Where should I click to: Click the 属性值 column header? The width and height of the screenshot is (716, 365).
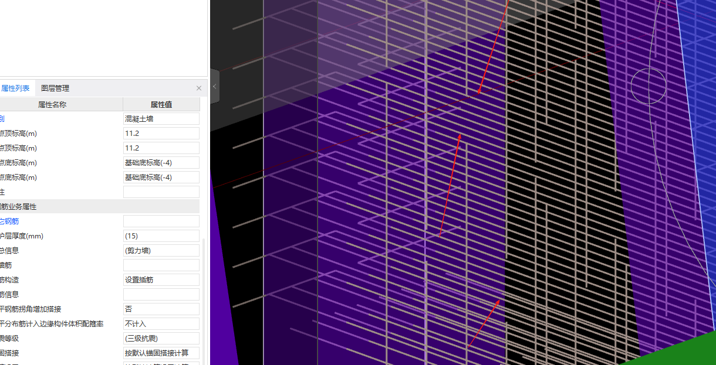click(x=161, y=104)
